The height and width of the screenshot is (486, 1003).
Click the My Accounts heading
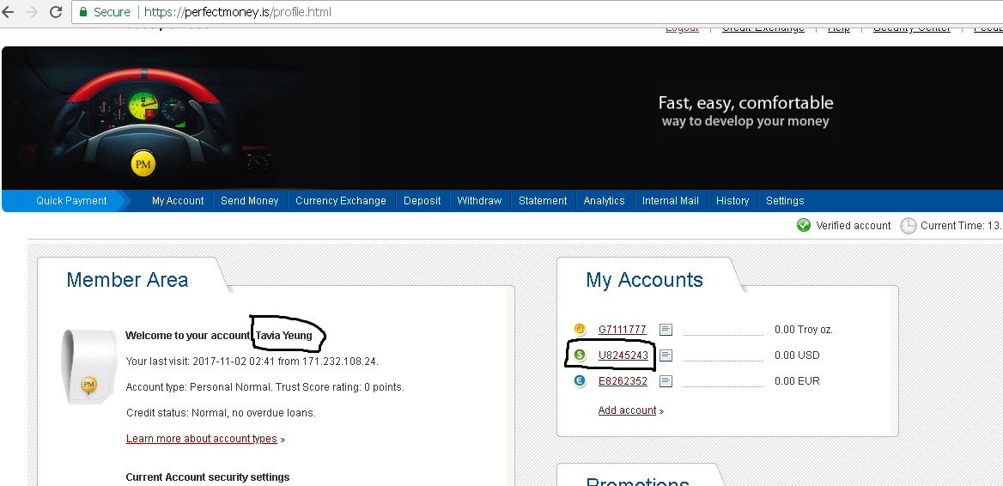point(644,280)
